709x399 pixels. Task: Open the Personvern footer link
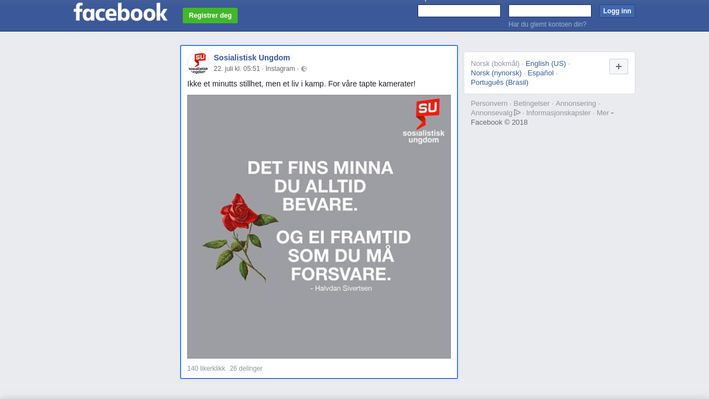(x=489, y=104)
